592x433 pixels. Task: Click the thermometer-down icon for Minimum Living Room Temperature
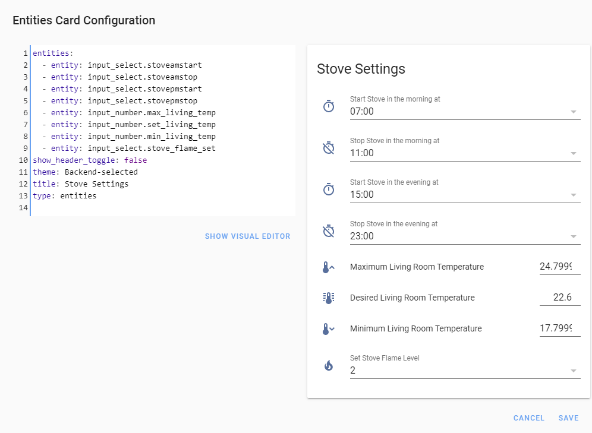point(329,329)
